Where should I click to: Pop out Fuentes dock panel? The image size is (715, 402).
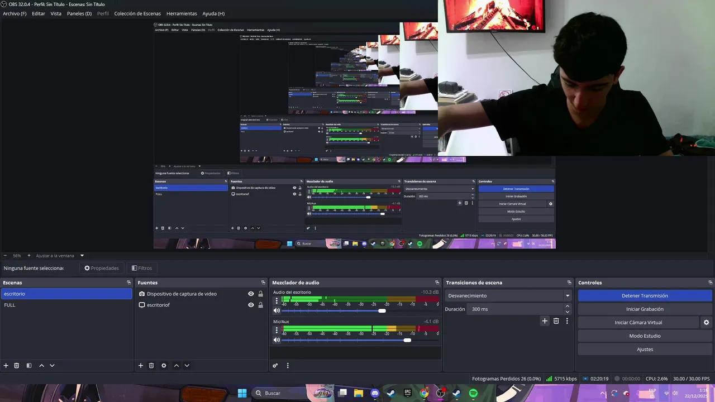click(263, 283)
